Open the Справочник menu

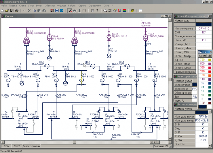pos(95,5)
